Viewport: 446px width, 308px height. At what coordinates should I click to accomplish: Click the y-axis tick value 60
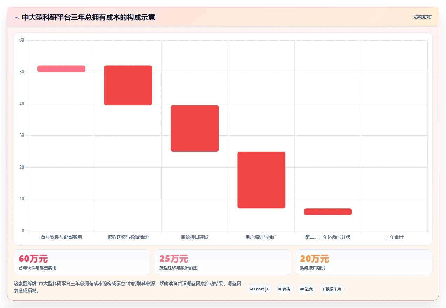coord(22,40)
